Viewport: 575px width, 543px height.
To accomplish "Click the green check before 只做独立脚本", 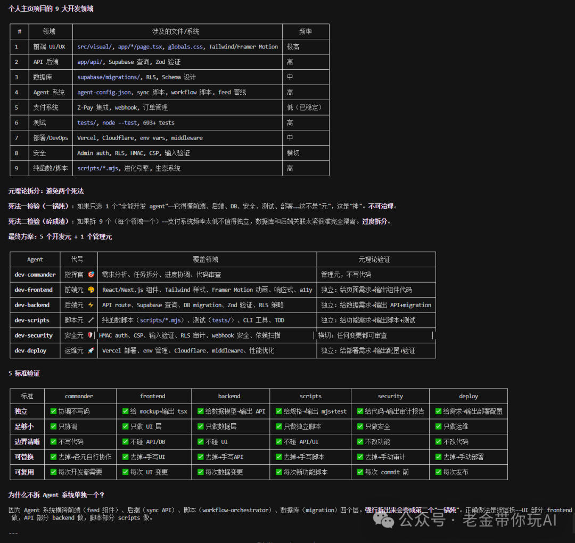I will [278, 426].
